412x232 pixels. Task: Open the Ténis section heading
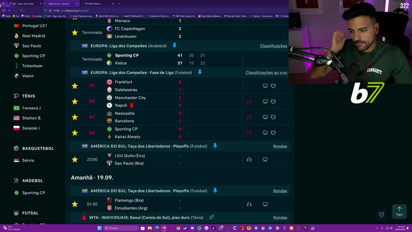coord(29,96)
